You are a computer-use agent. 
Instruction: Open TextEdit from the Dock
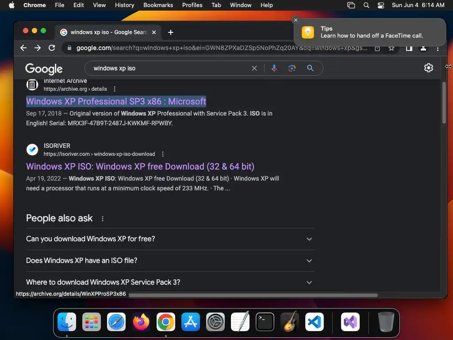coord(240,322)
